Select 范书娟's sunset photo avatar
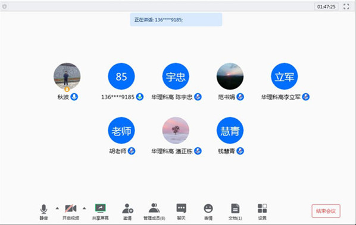 pos(230,76)
